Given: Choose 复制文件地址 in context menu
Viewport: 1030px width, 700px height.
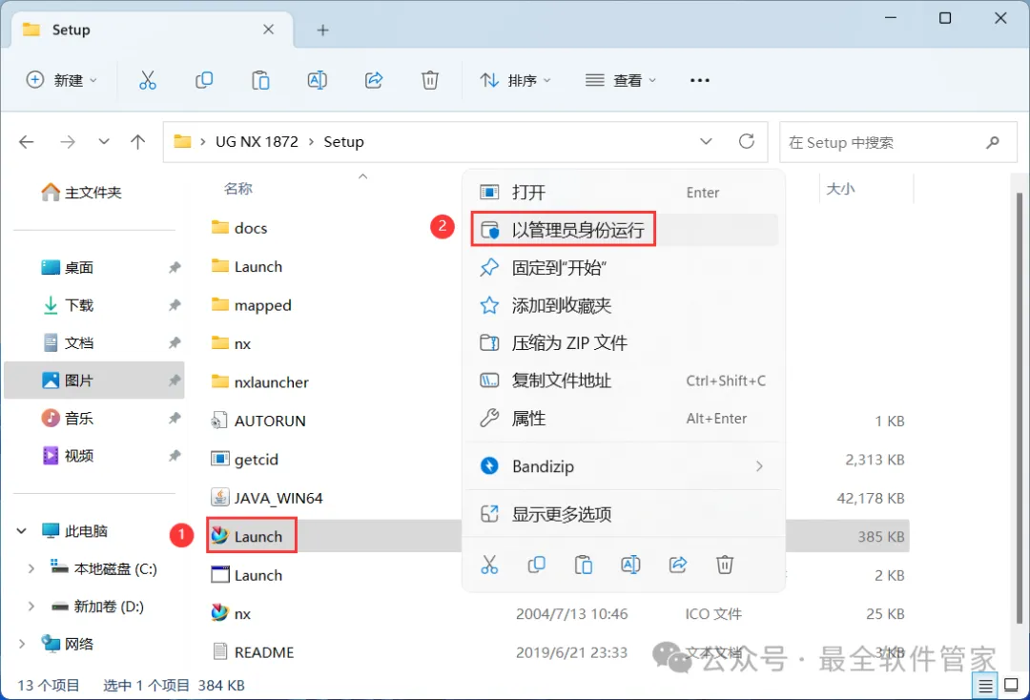Looking at the screenshot, I should pos(624,381).
